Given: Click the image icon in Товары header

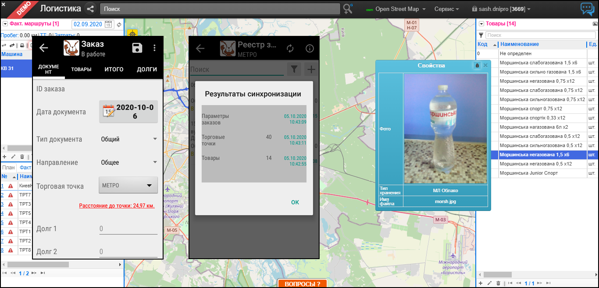Looking at the screenshot, I should pos(595,24).
